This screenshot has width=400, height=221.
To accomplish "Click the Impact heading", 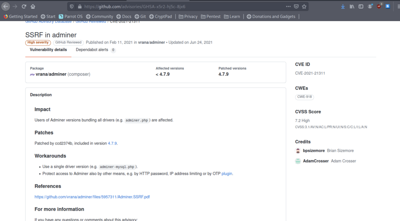I will tap(42, 110).
